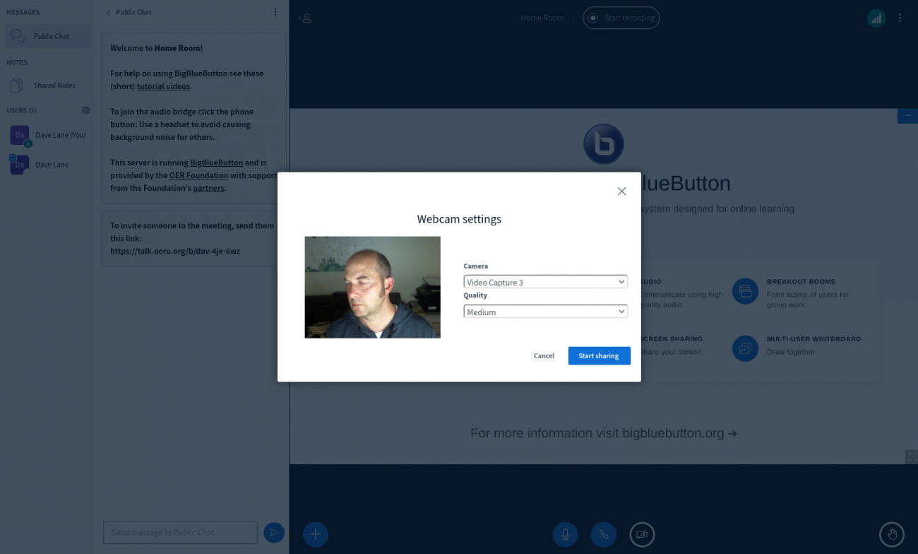Open the Quality dropdown
The image size is (918, 554).
545,312
